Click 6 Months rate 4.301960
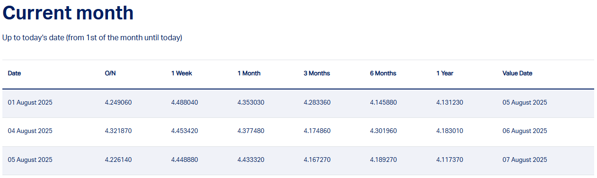The height and width of the screenshot is (178, 597). click(x=383, y=131)
